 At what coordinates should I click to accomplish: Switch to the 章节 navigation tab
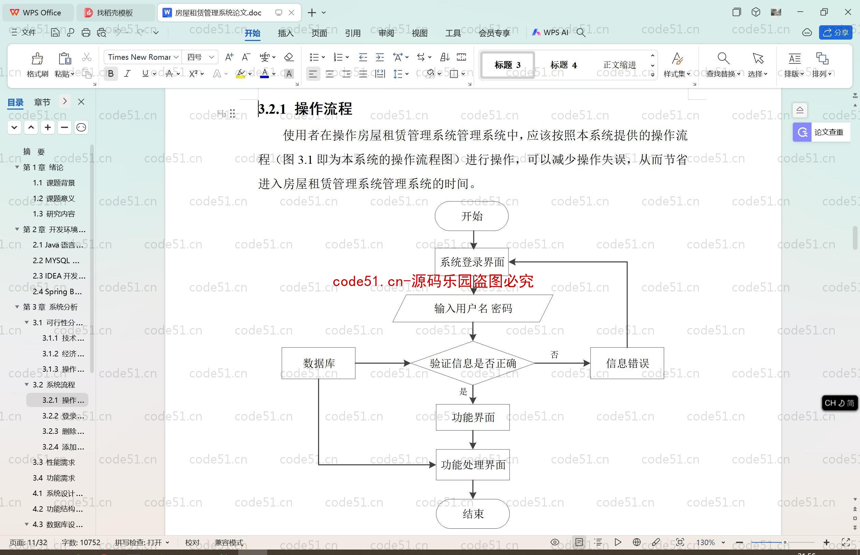click(42, 102)
